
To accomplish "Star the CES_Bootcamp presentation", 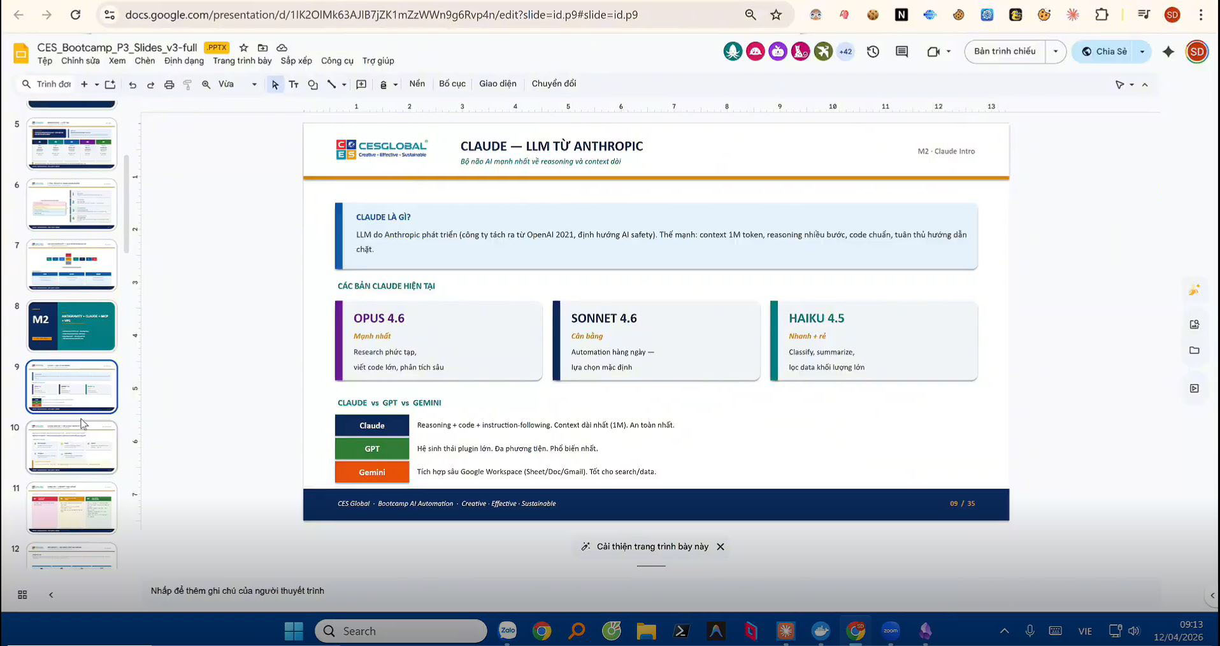I will [x=243, y=47].
